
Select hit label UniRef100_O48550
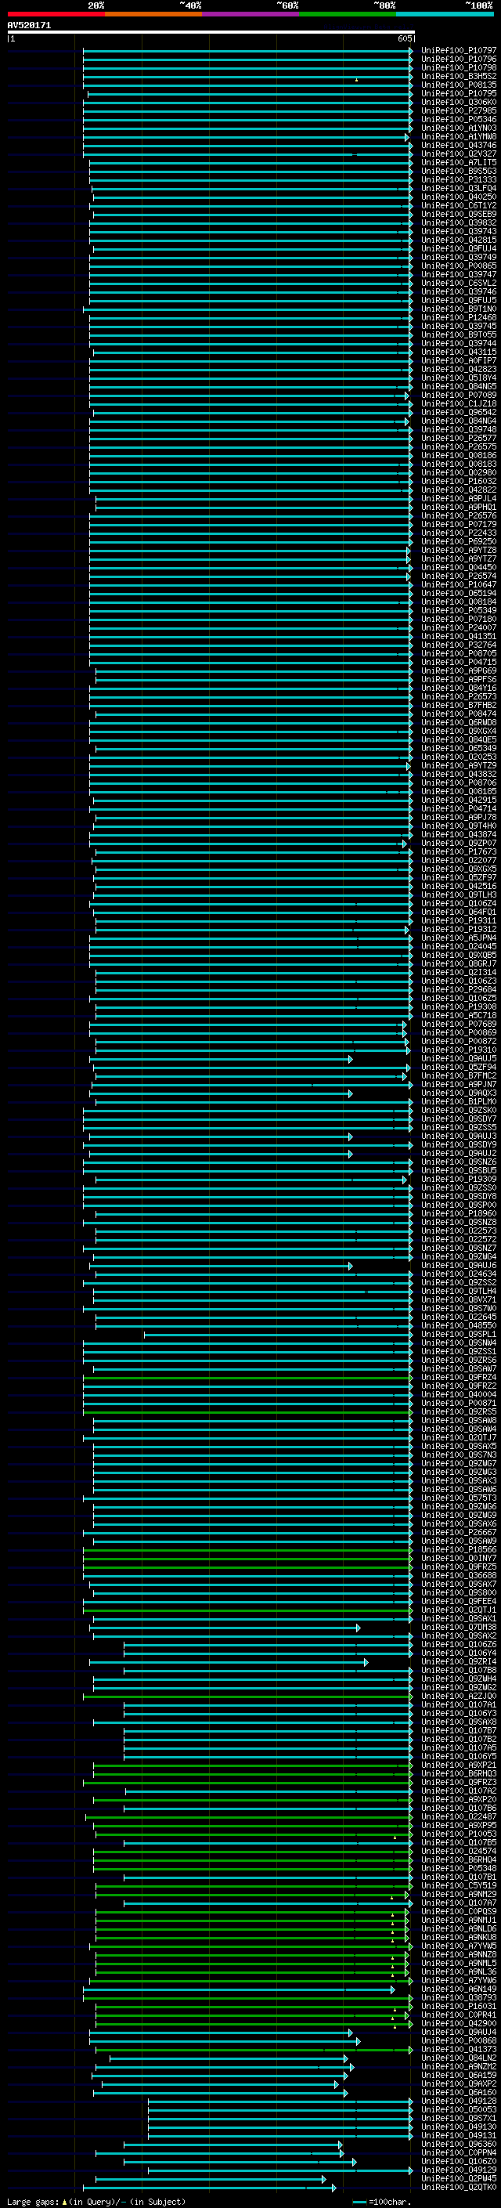click(x=459, y=1326)
